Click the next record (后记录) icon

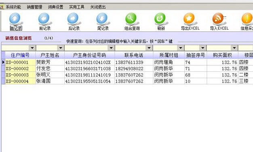pos(73,19)
